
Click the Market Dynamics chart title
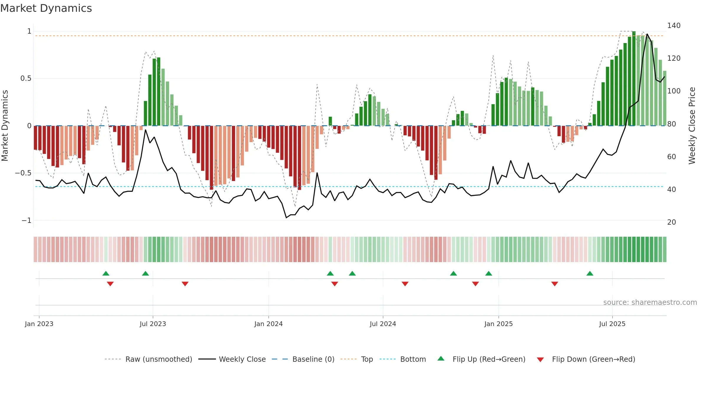(x=46, y=8)
